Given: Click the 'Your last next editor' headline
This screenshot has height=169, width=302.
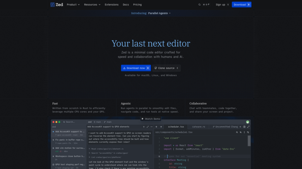Looking at the screenshot, I should pos(151,43).
